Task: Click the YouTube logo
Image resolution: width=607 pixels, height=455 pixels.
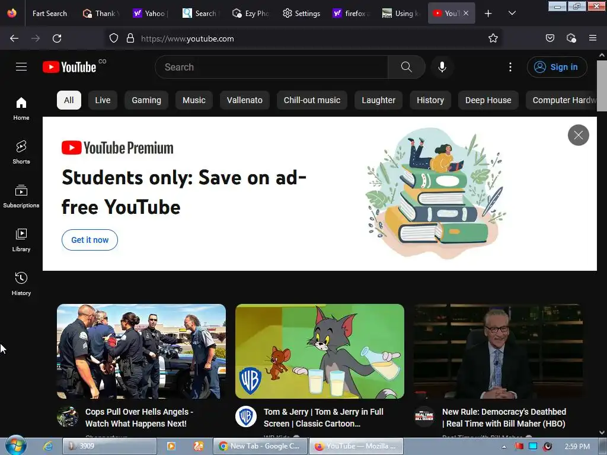Action: [x=69, y=67]
